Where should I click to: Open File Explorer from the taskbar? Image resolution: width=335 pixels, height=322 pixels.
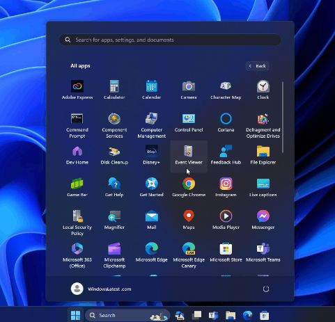coord(231,315)
